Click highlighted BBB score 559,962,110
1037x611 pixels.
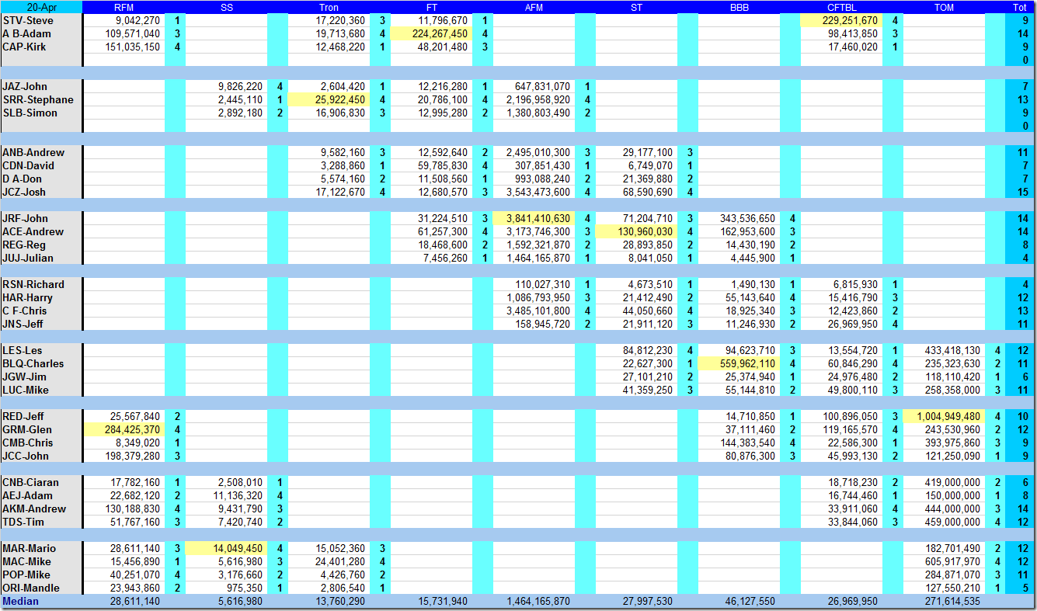pyautogui.click(x=739, y=363)
